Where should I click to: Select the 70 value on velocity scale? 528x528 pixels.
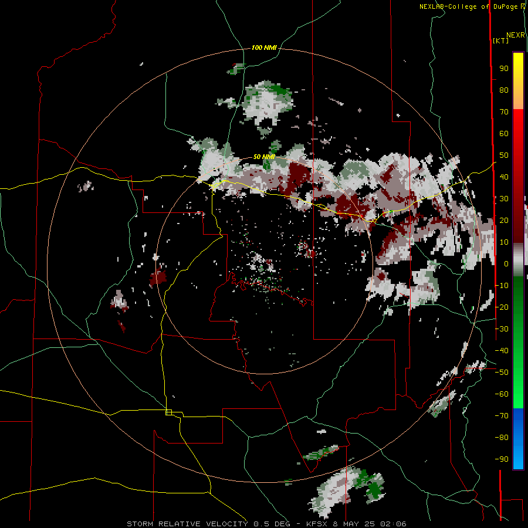504,112
